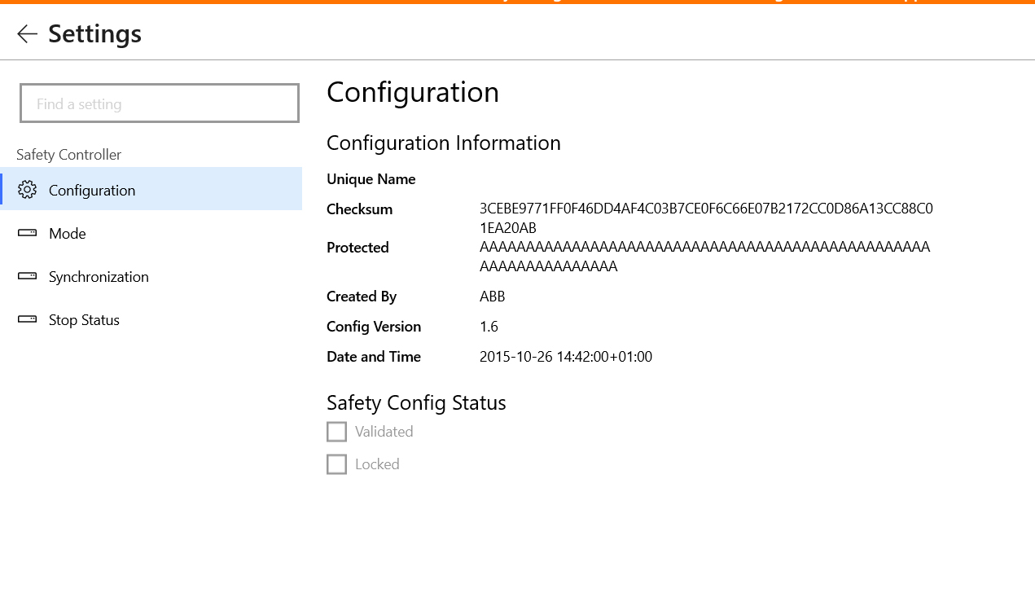Open Synchronization settings page
This screenshot has height=602, width=1035.
click(99, 276)
